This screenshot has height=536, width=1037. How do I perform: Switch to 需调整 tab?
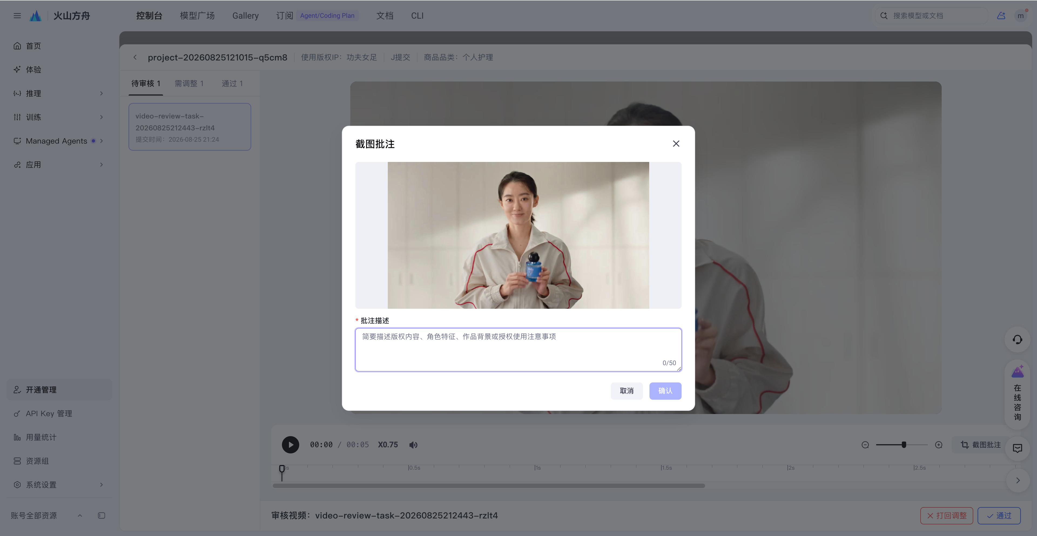pos(189,83)
